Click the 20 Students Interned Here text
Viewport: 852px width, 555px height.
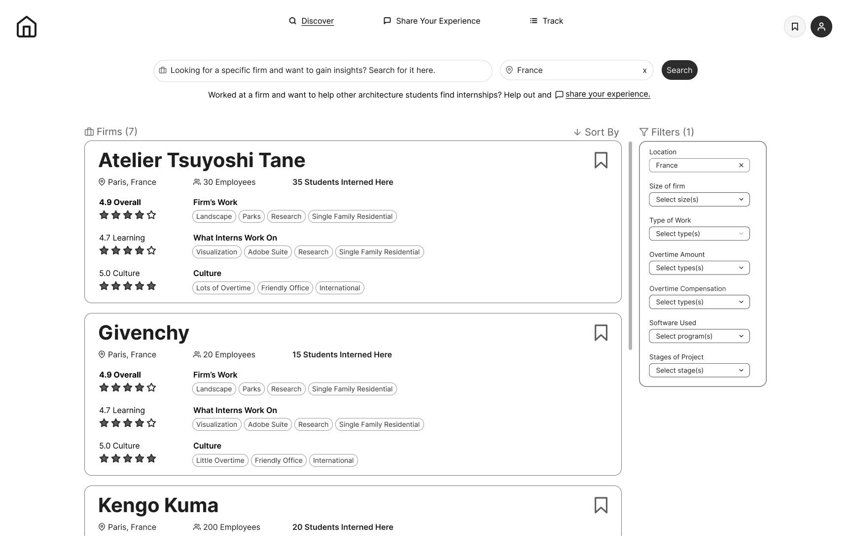coord(343,527)
